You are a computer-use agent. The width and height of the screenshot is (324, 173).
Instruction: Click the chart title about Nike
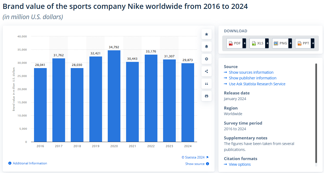click(x=125, y=6)
